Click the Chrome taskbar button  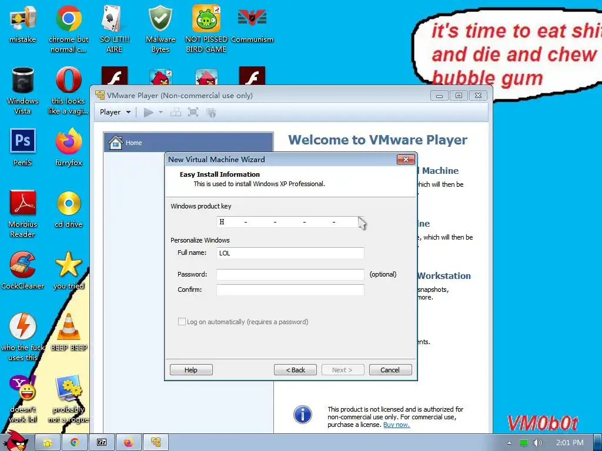[74, 443]
